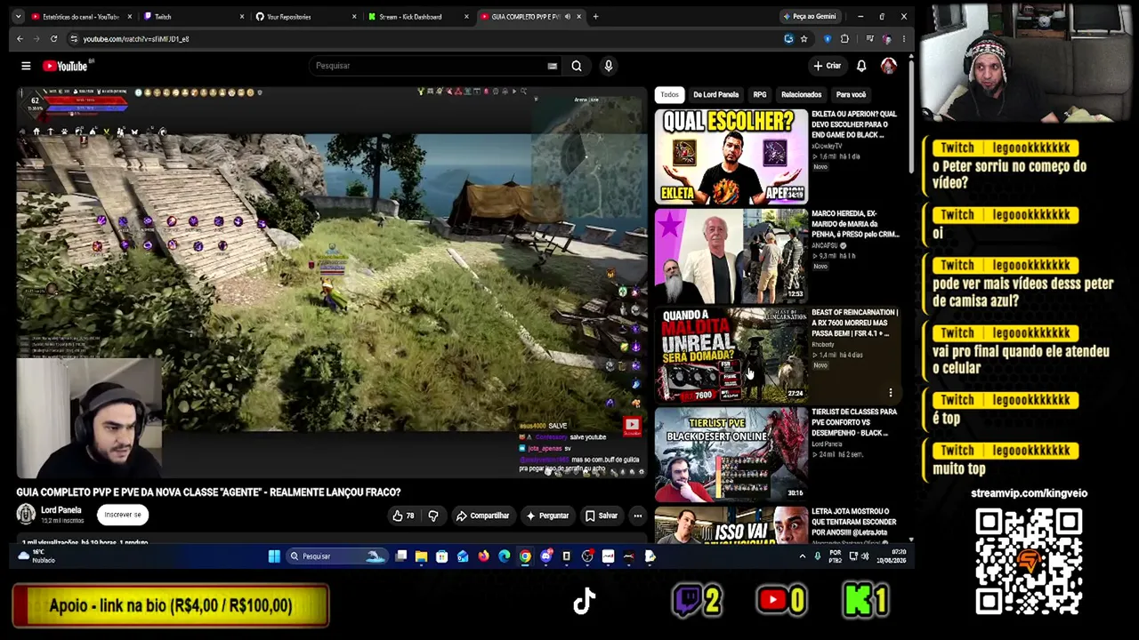This screenshot has width=1139, height=640.
Task: Click the YouTube Pesquisar search field
Action: 429,66
